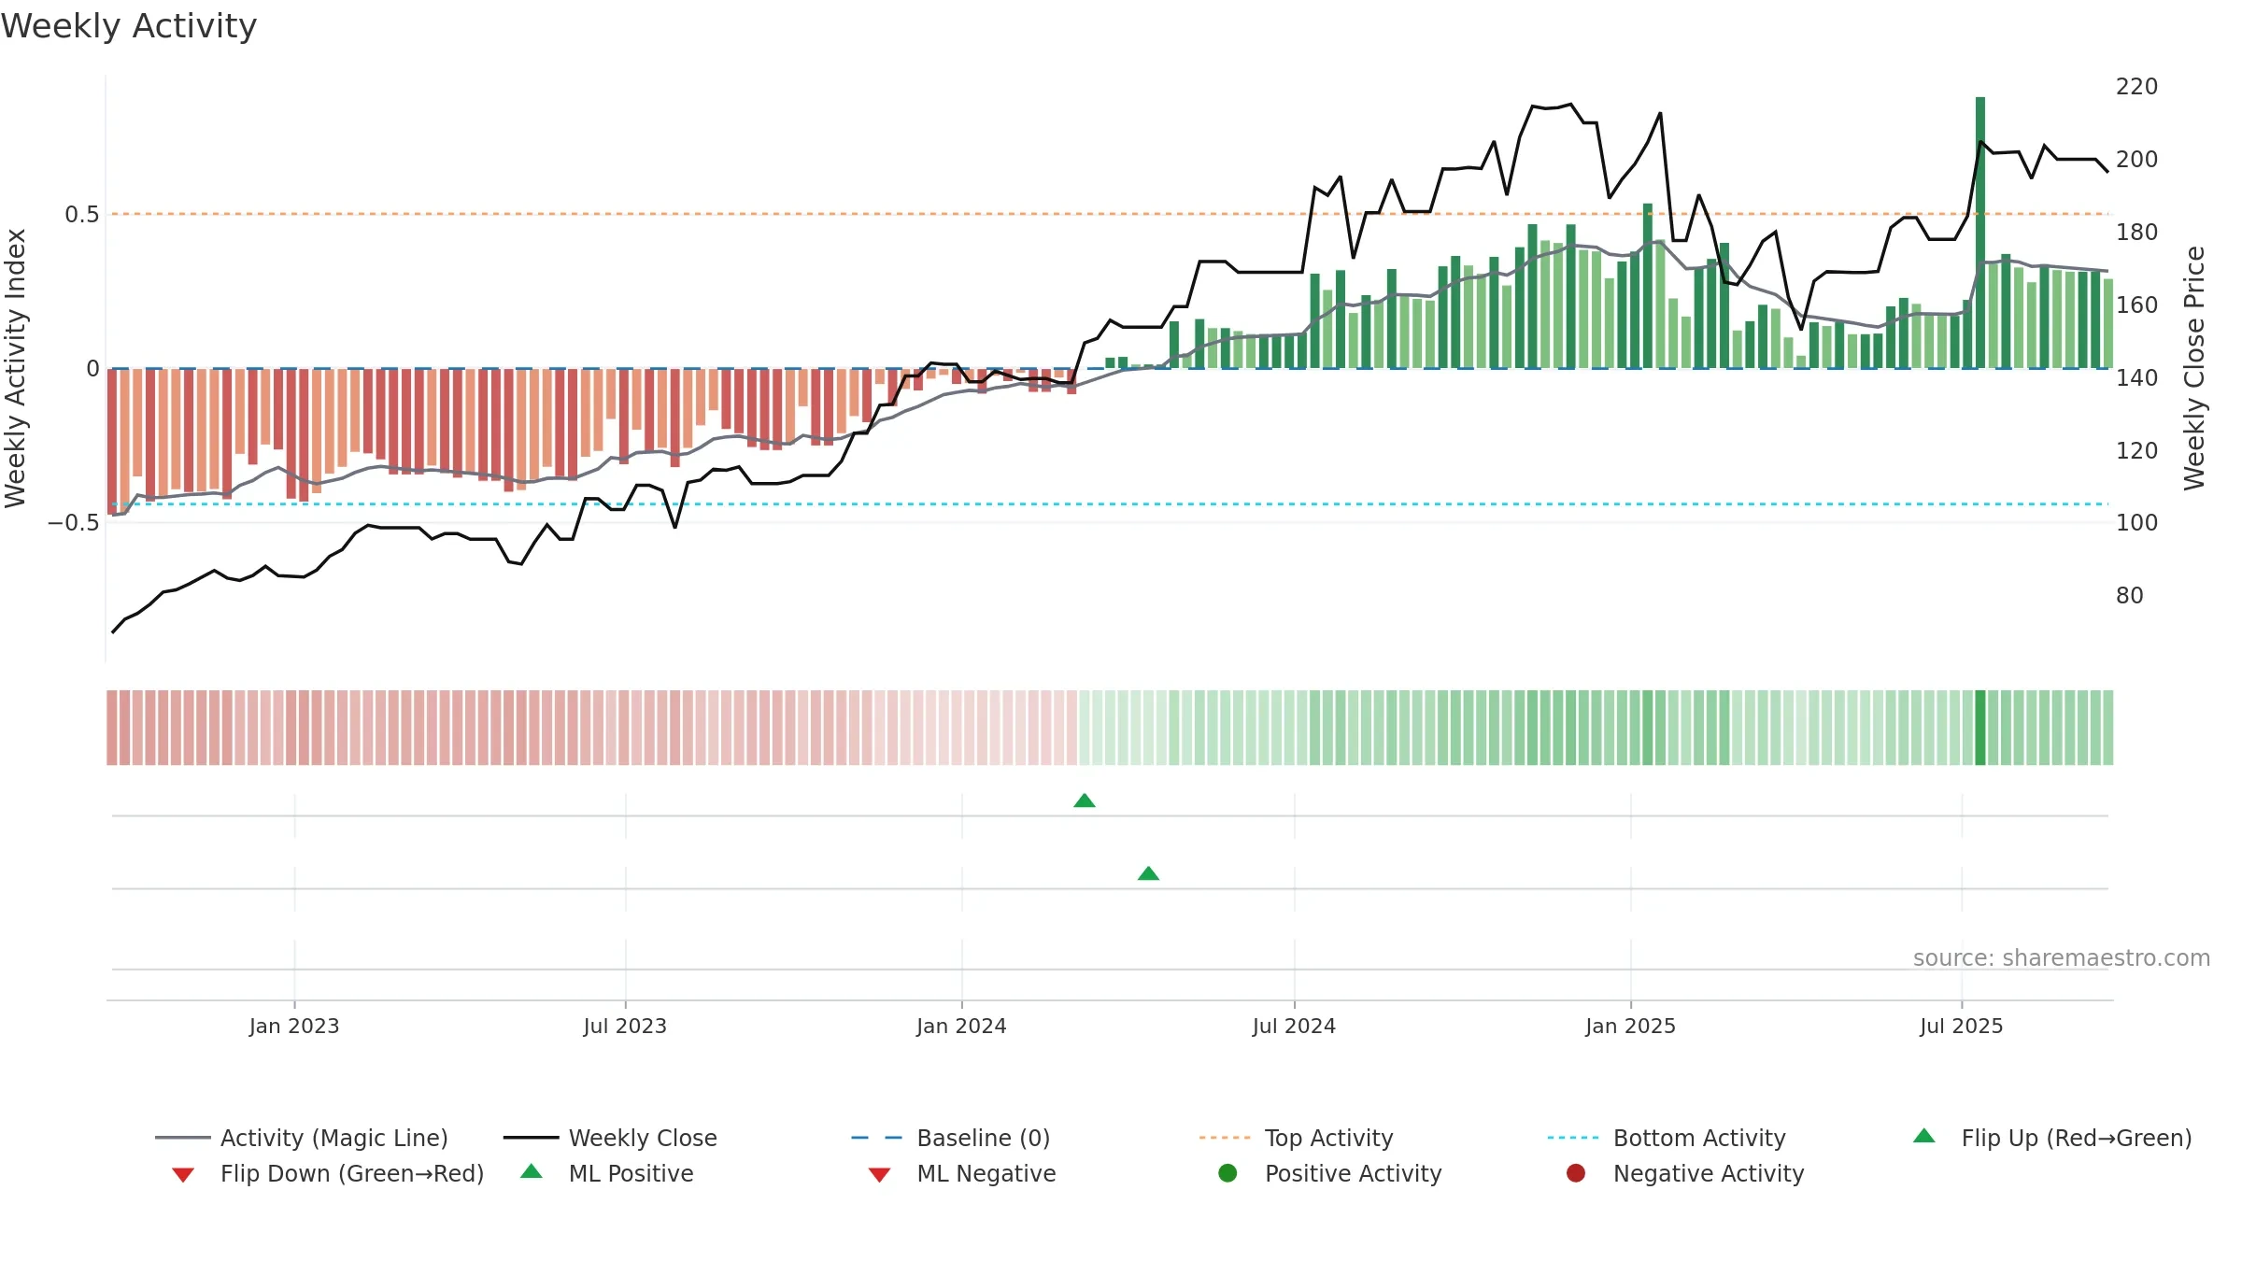
Task: Click the 0 left axis tick label
Action: pyautogui.click(x=92, y=368)
